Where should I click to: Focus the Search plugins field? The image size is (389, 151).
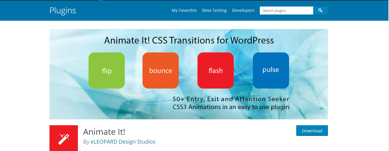(x=286, y=10)
